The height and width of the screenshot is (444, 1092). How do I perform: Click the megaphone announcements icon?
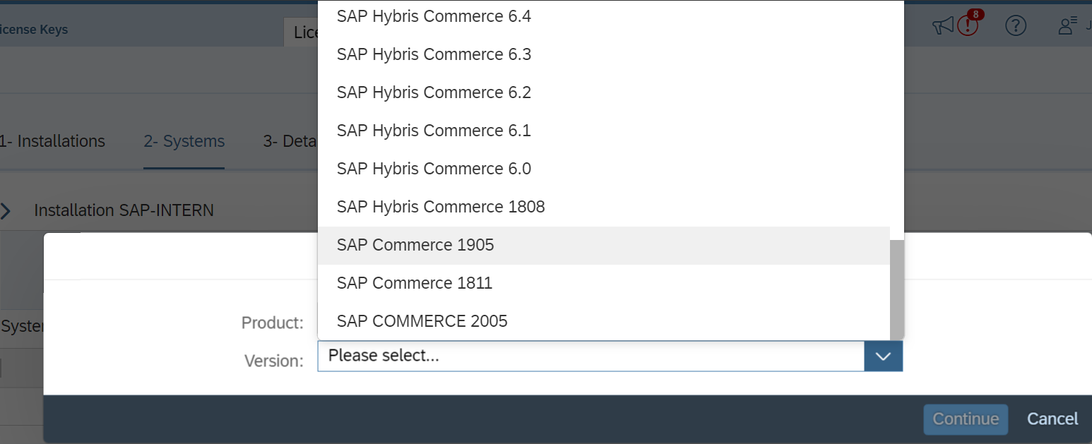pyautogui.click(x=942, y=27)
